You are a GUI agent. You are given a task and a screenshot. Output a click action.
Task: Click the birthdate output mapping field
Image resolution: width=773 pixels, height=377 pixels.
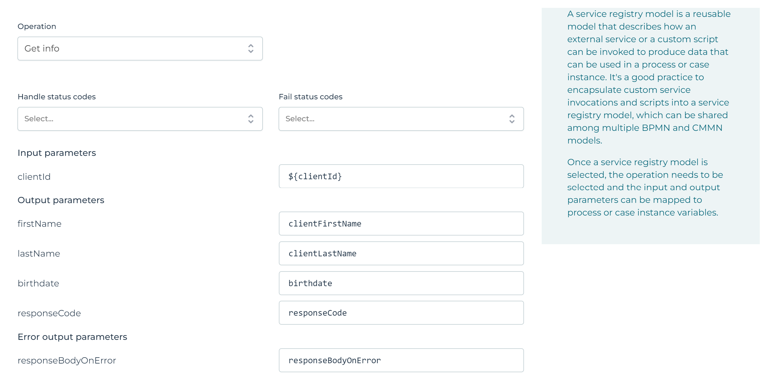[401, 283]
